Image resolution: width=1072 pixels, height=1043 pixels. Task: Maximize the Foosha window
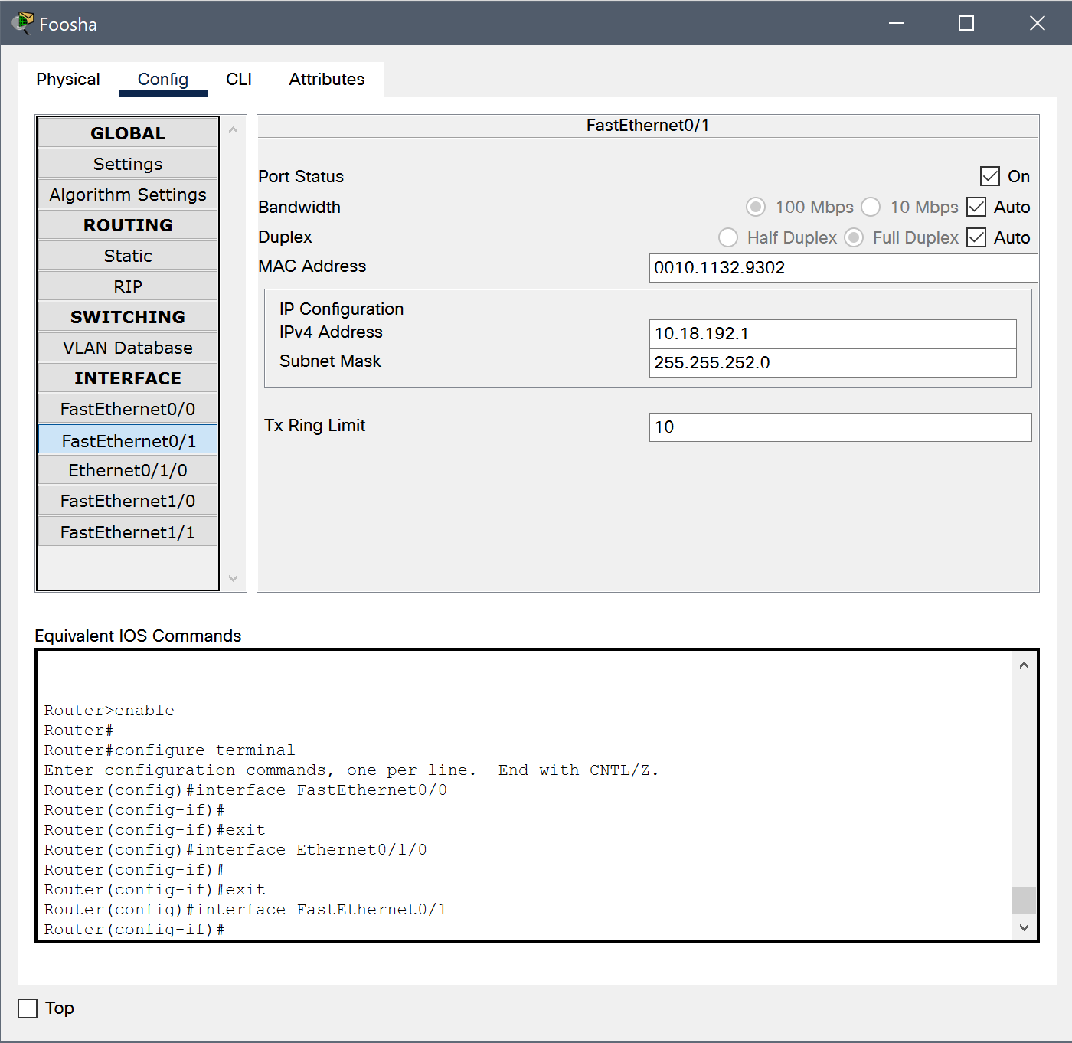pos(966,23)
